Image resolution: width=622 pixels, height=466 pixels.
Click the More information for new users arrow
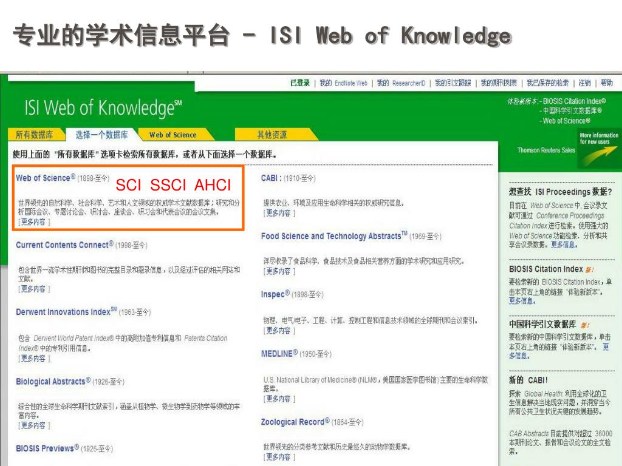[599, 149]
